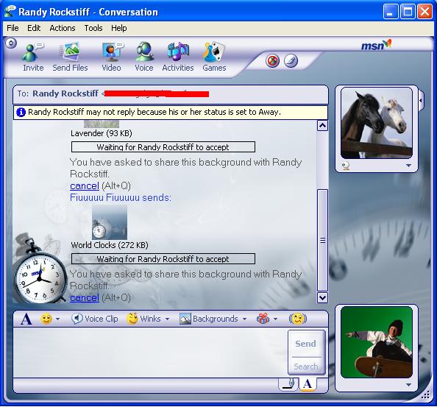Click the conversation scrollbar thumb
The image size is (437, 407).
pos(322,240)
